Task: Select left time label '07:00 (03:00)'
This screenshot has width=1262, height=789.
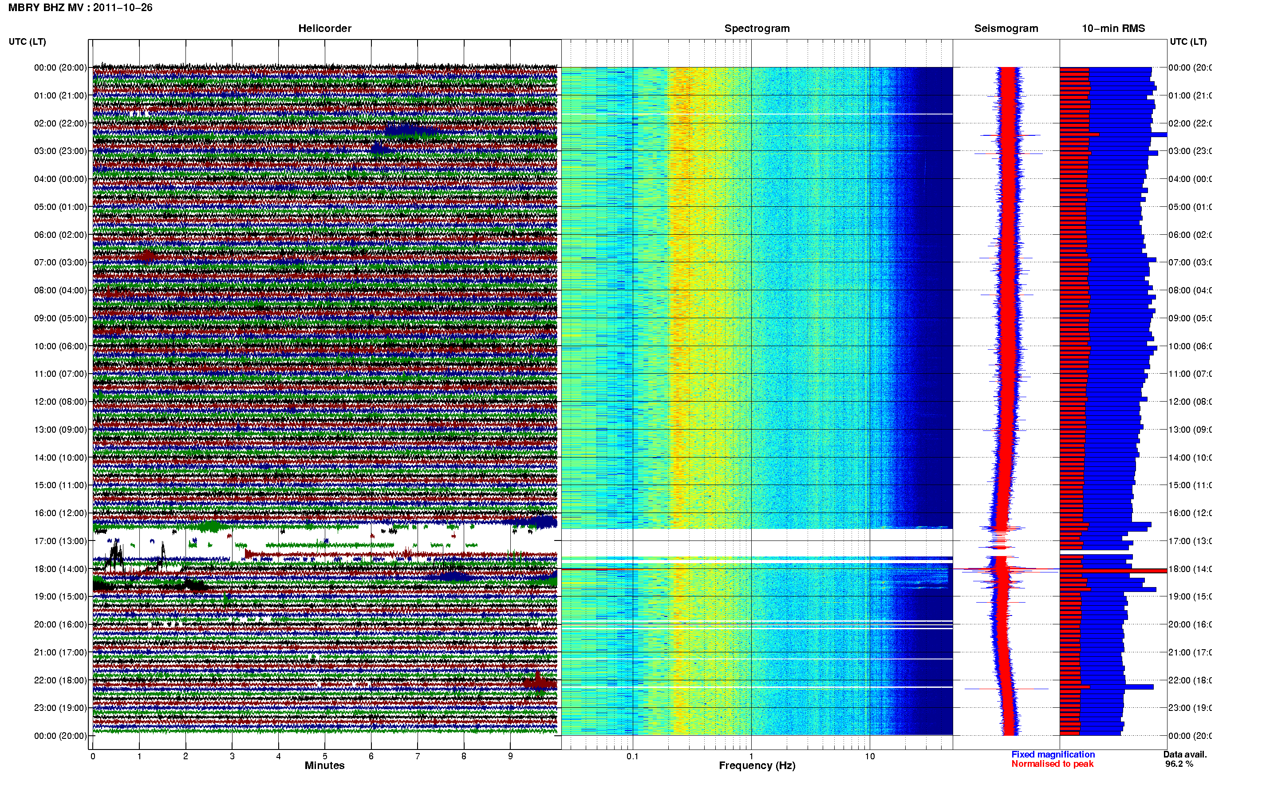Action: [x=60, y=262]
